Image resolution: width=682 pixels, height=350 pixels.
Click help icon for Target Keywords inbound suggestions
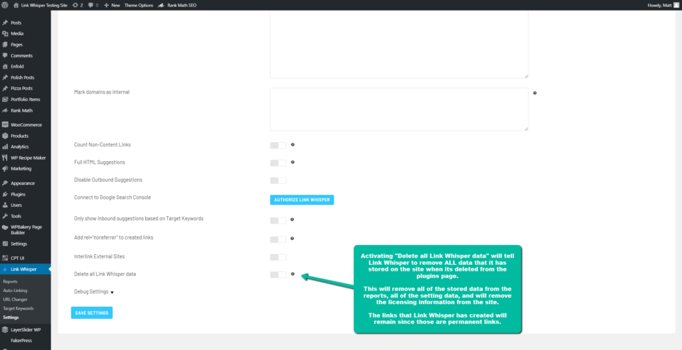[292, 219]
